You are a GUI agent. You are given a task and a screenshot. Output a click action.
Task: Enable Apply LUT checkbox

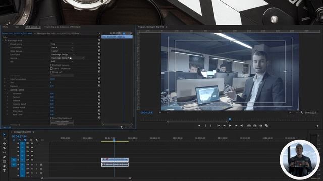click(x=51, y=72)
